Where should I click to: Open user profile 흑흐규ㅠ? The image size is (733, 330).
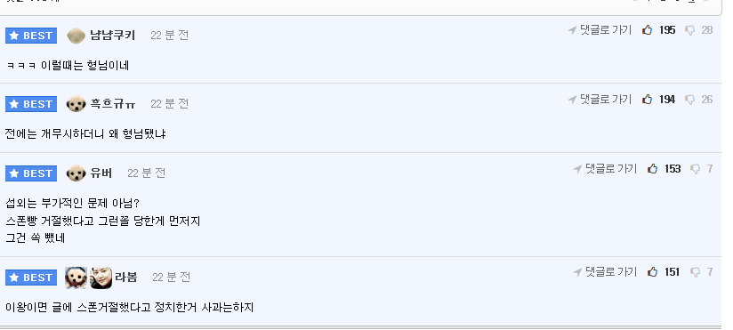113,104
